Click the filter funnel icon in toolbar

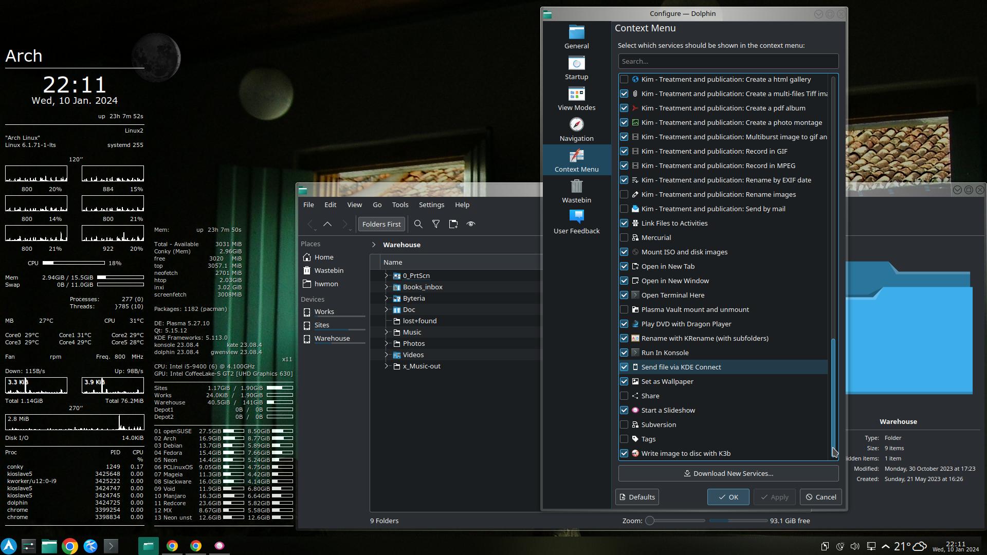[436, 224]
